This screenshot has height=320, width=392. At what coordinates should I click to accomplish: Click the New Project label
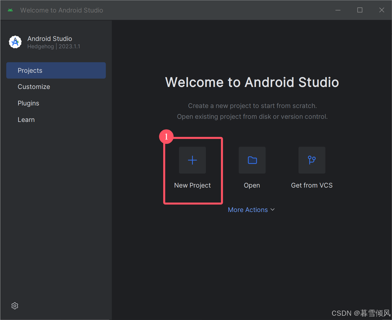193,185
